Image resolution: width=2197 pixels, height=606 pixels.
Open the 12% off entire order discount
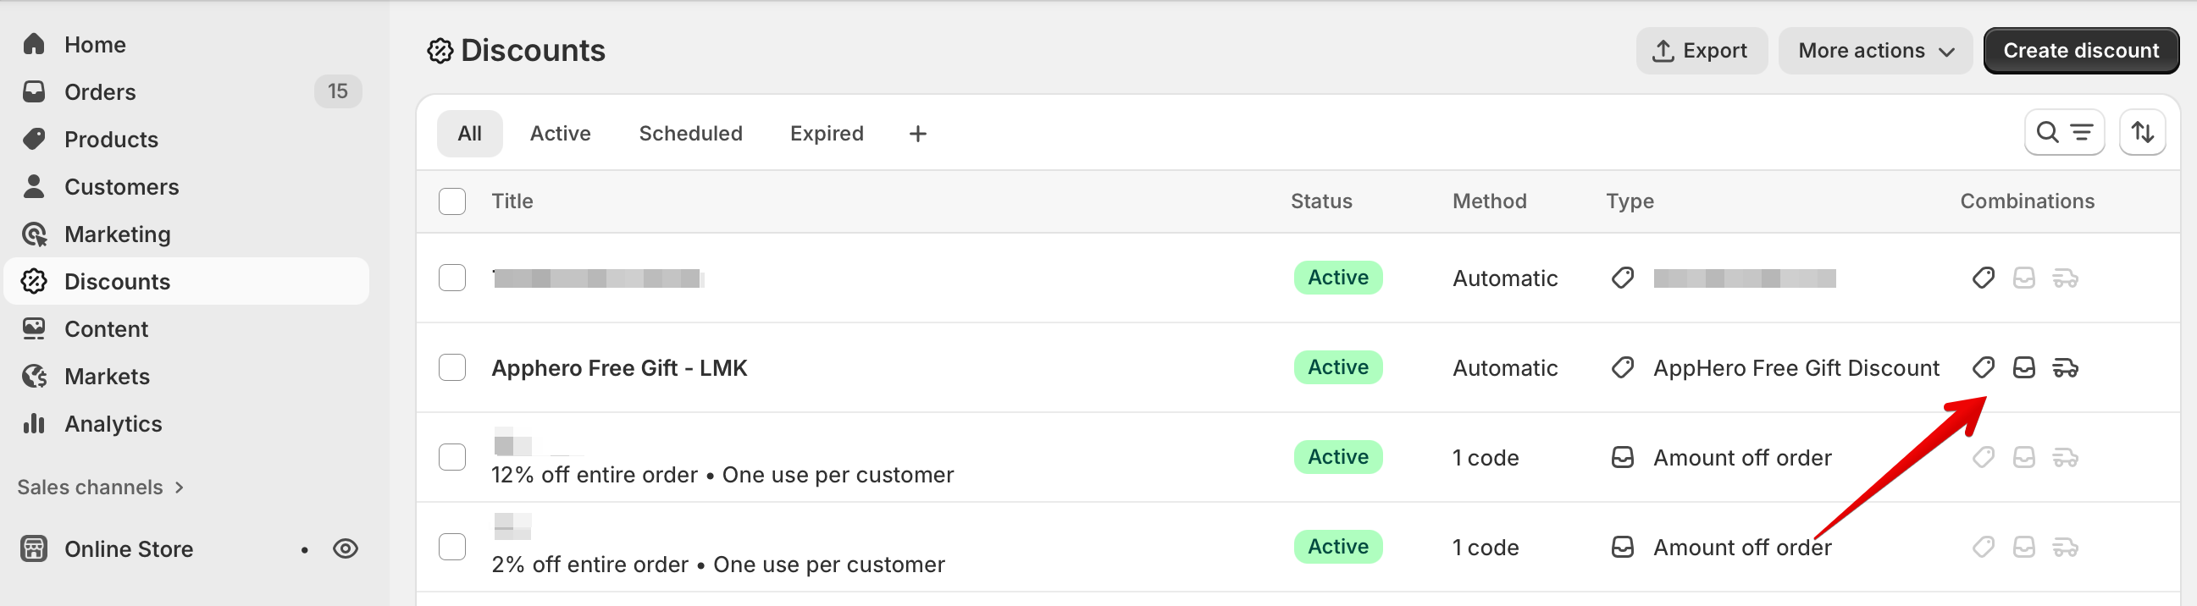(722, 475)
